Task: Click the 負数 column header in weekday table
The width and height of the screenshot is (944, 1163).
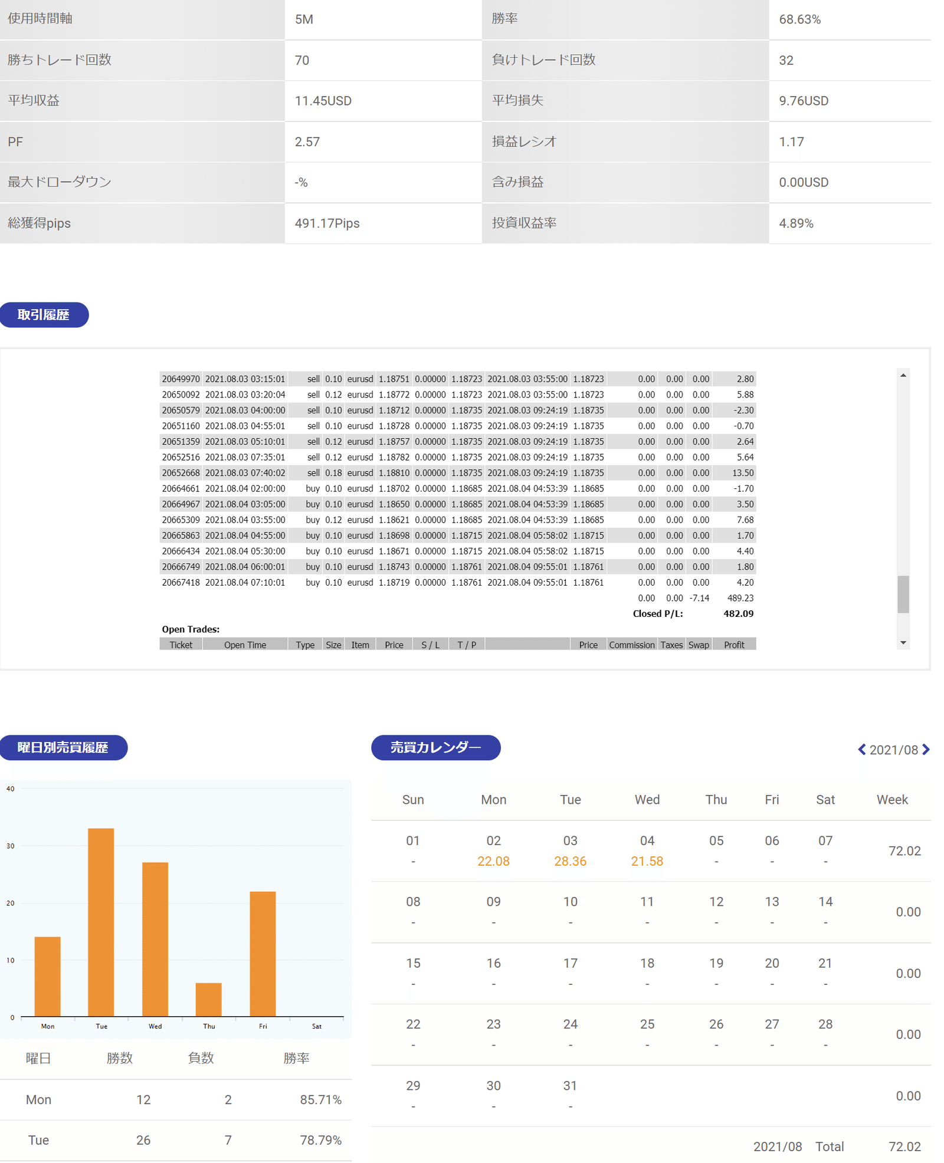Action: coord(201,1059)
